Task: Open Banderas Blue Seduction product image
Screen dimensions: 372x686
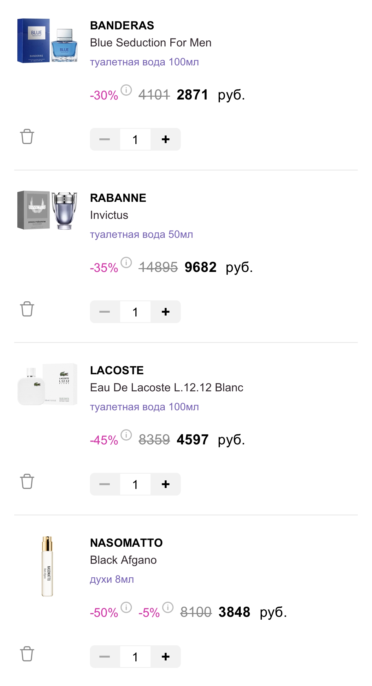Action: tap(47, 40)
